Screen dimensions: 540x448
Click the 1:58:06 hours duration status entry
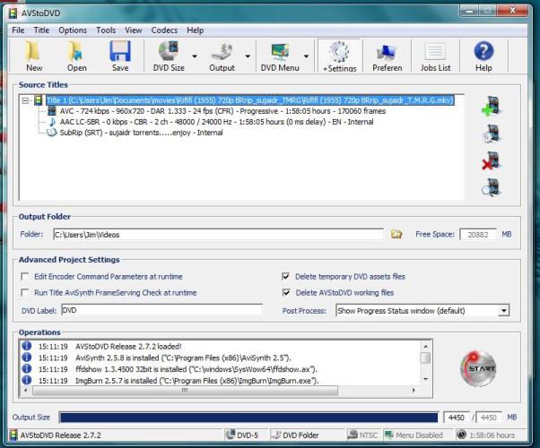coord(485,435)
